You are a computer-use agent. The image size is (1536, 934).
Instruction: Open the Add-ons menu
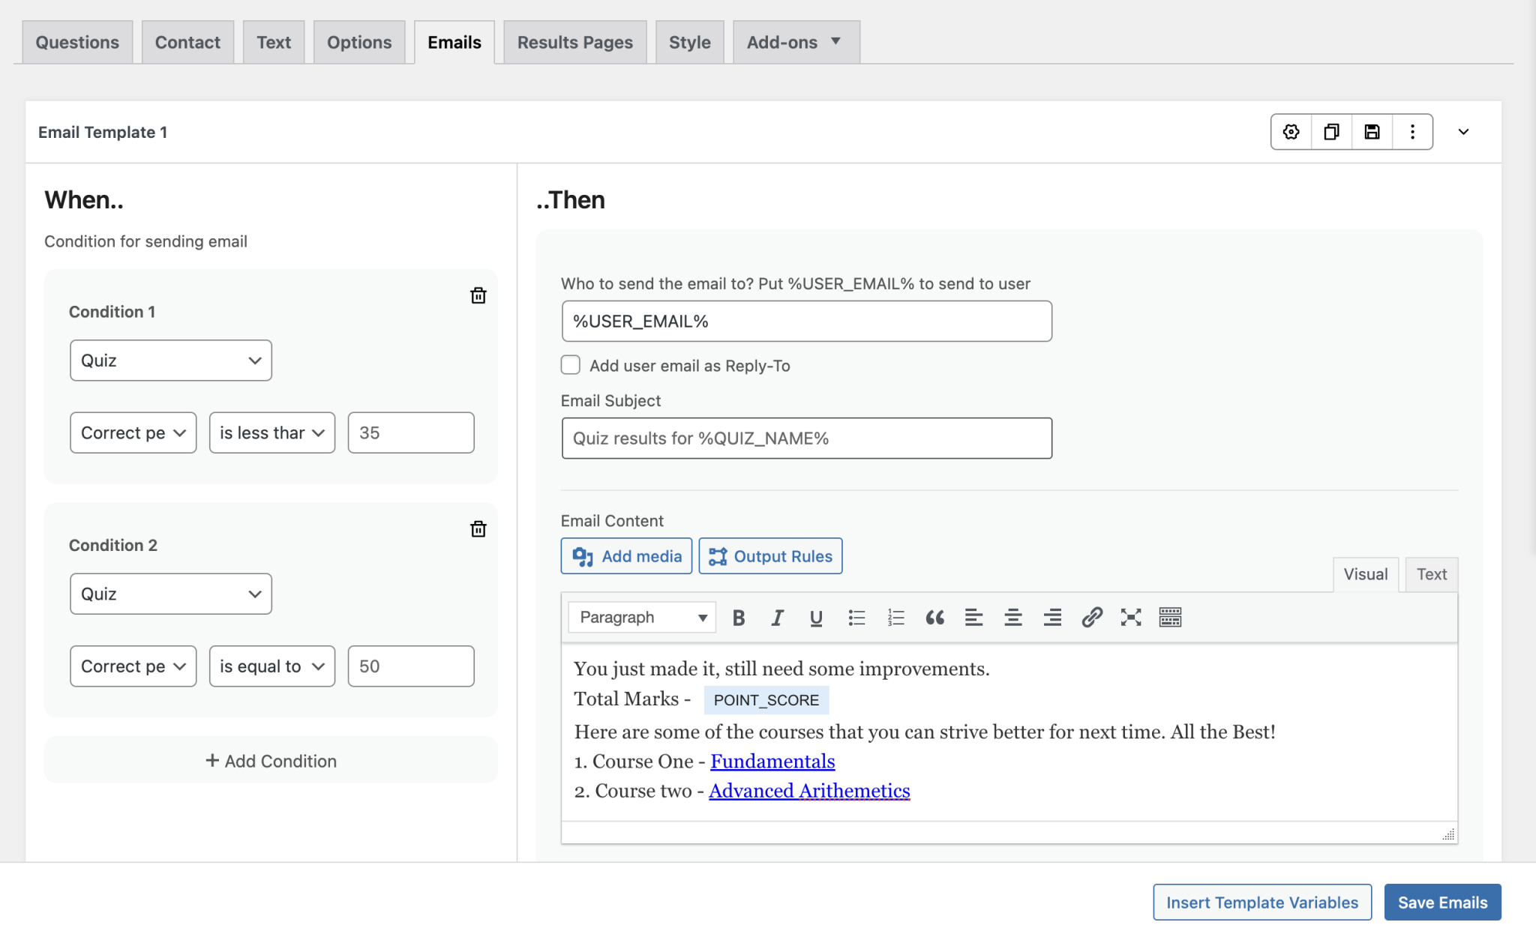click(794, 42)
